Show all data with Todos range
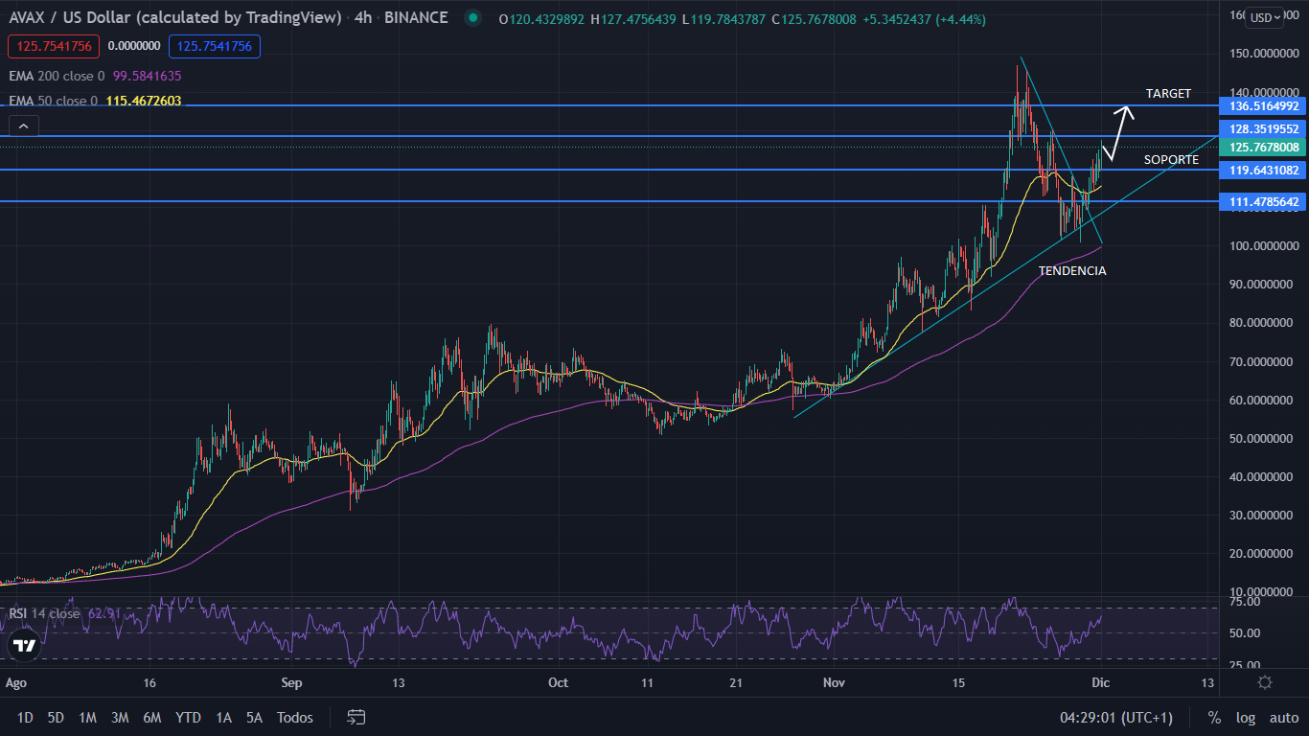Image resolution: width=1309 pixels, height=736 pixels. [294, 717]
